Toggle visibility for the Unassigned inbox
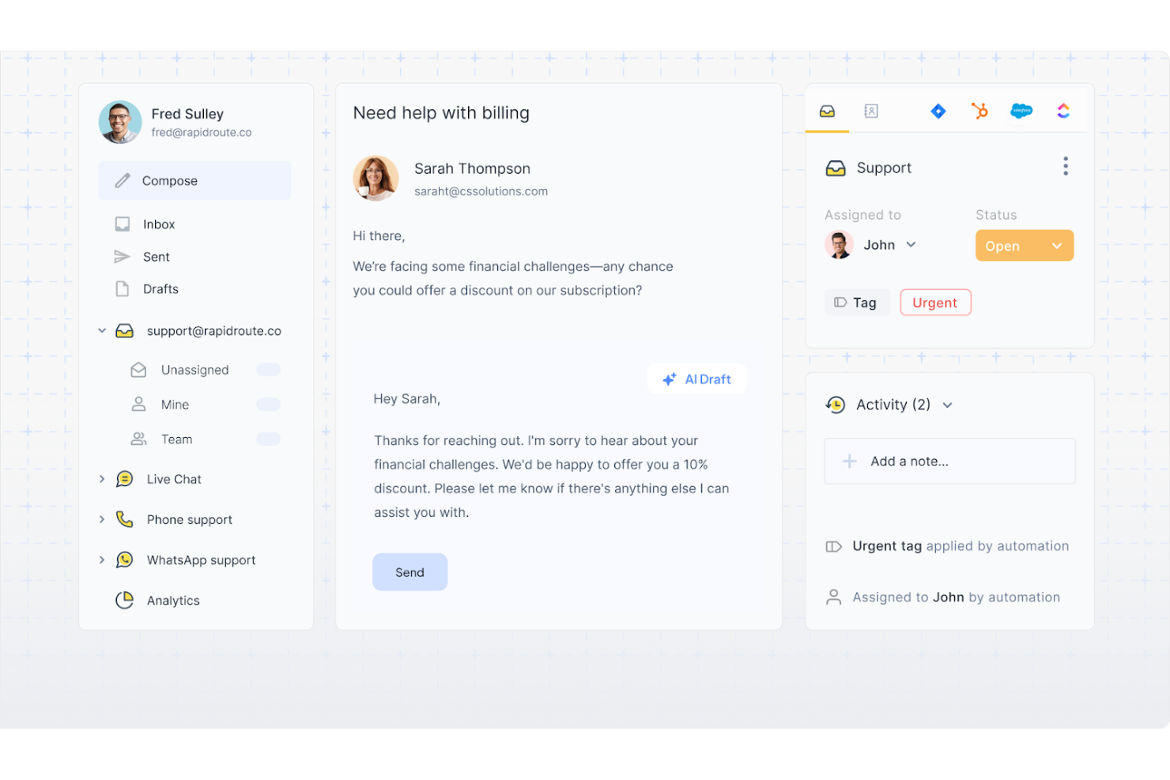This screenshot has width=1170, height=780. (x=268, y=369)
